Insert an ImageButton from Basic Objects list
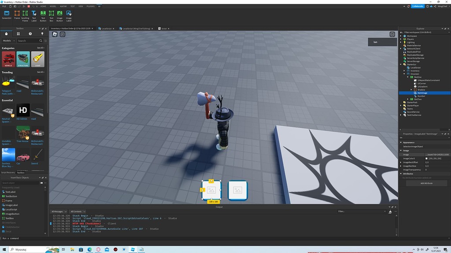Screen dimensions: 451x253 (12, 214)
